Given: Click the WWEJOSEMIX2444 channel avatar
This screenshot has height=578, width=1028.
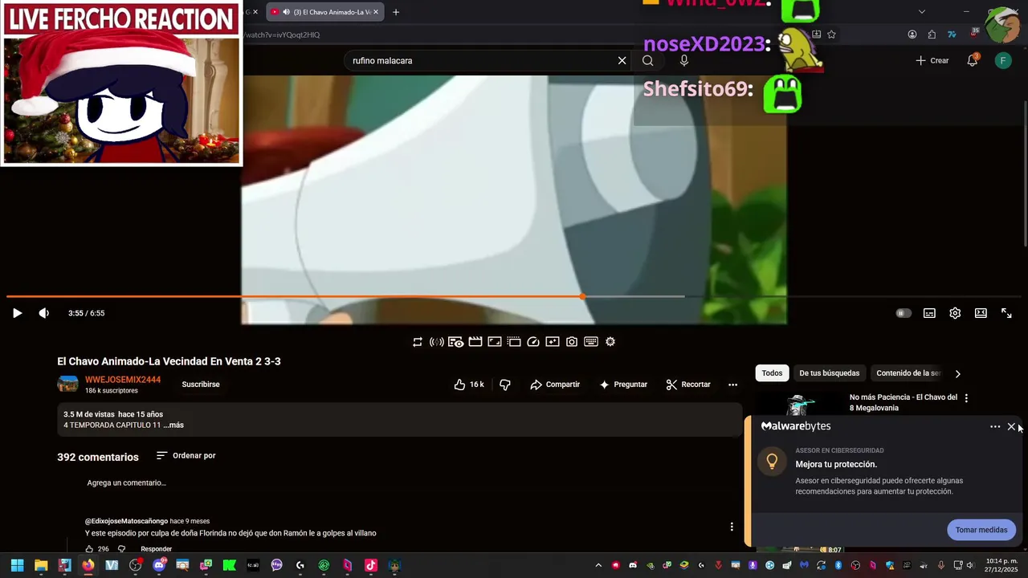Looking at the screenshot, I should [67, 384].
